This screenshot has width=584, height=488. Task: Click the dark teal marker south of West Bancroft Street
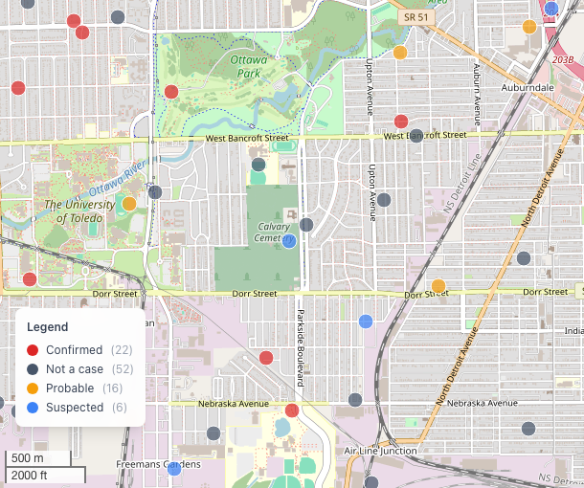pos(258,165)
